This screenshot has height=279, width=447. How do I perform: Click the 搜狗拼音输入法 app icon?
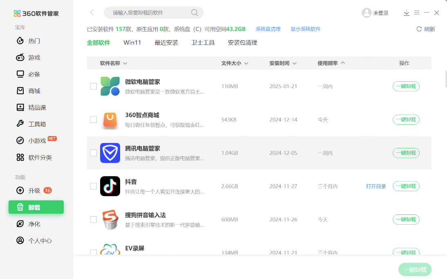pyautogui.click(x=110, y=219)
